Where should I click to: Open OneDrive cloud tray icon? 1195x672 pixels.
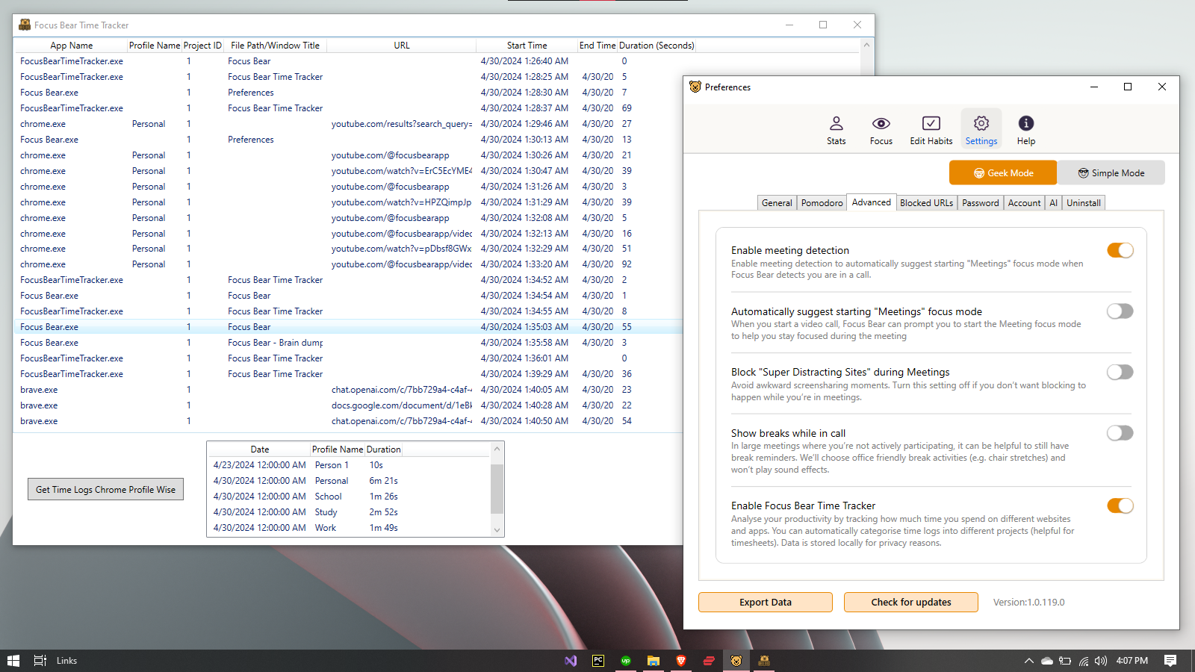click(1047, 661)
